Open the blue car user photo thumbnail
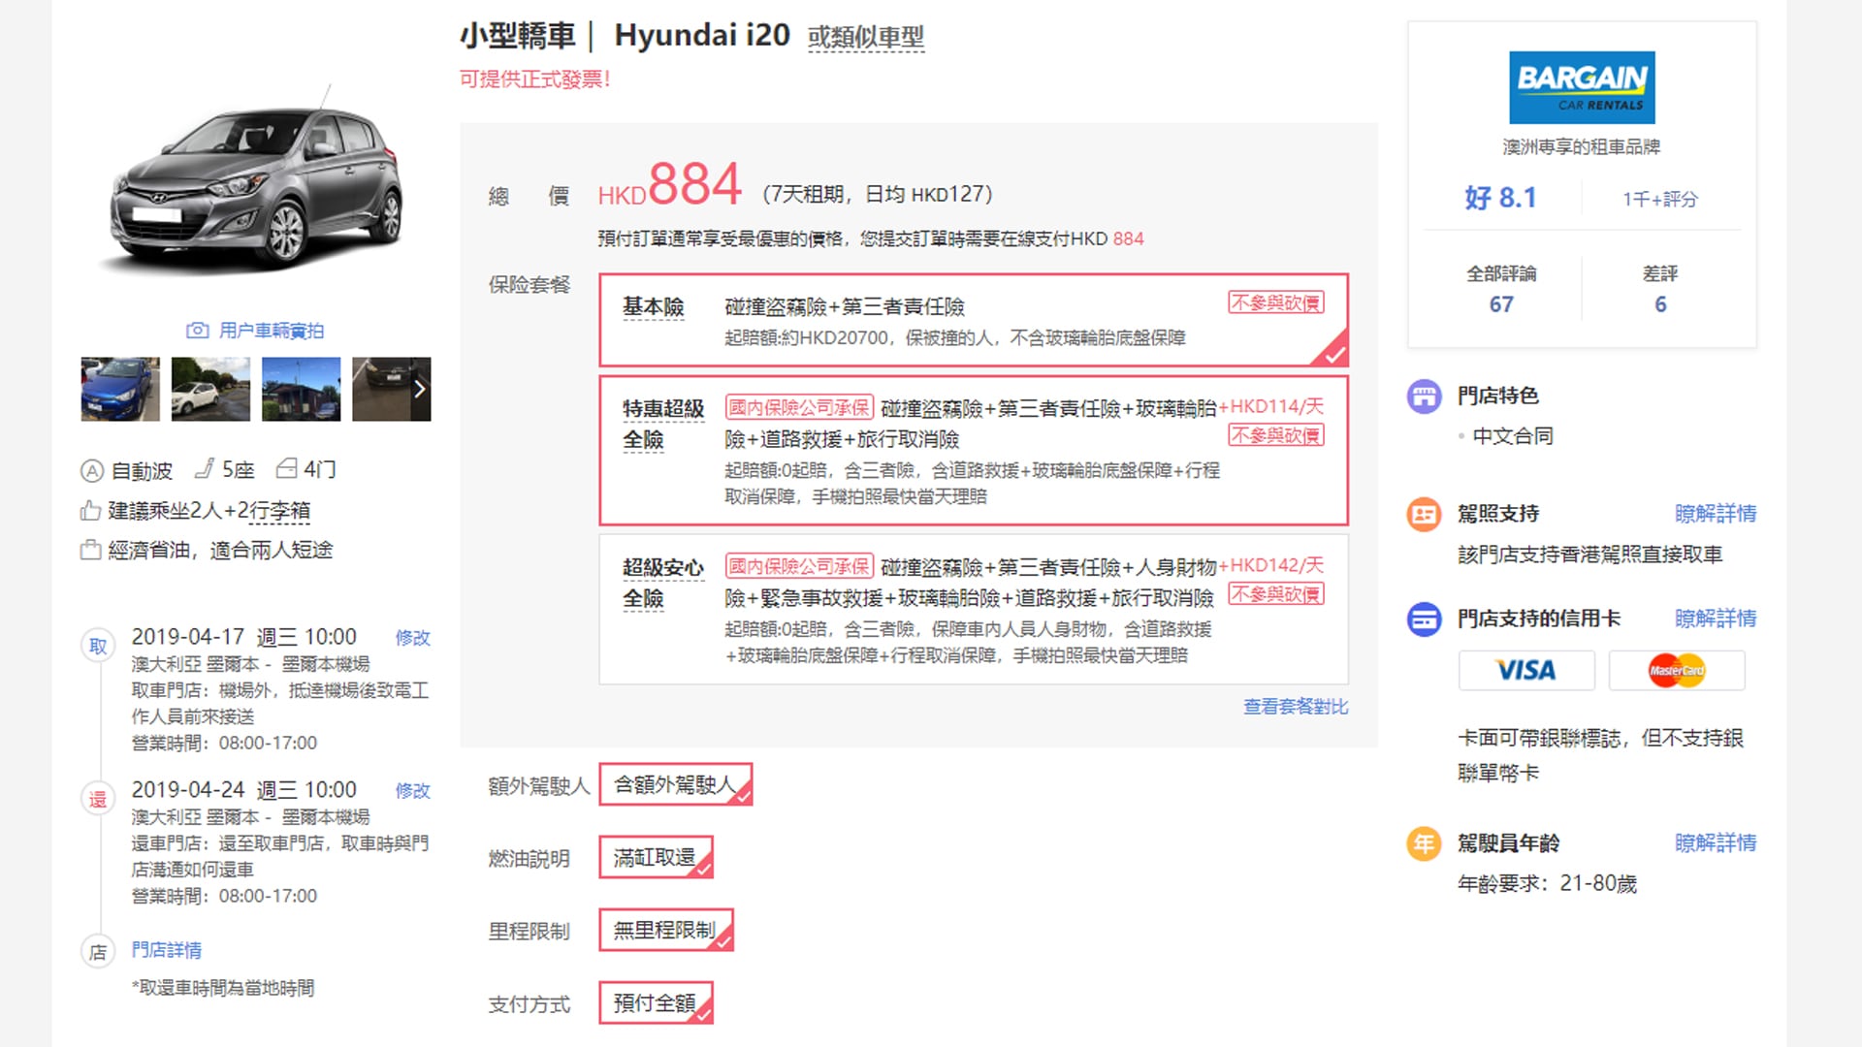The height and width of the screenshot is (1047, 1862). 120,389
